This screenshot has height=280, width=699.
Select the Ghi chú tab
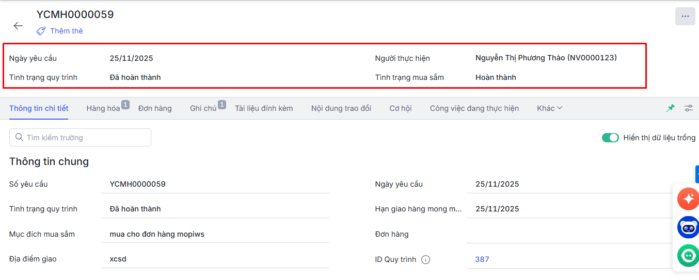pos(203,108)
